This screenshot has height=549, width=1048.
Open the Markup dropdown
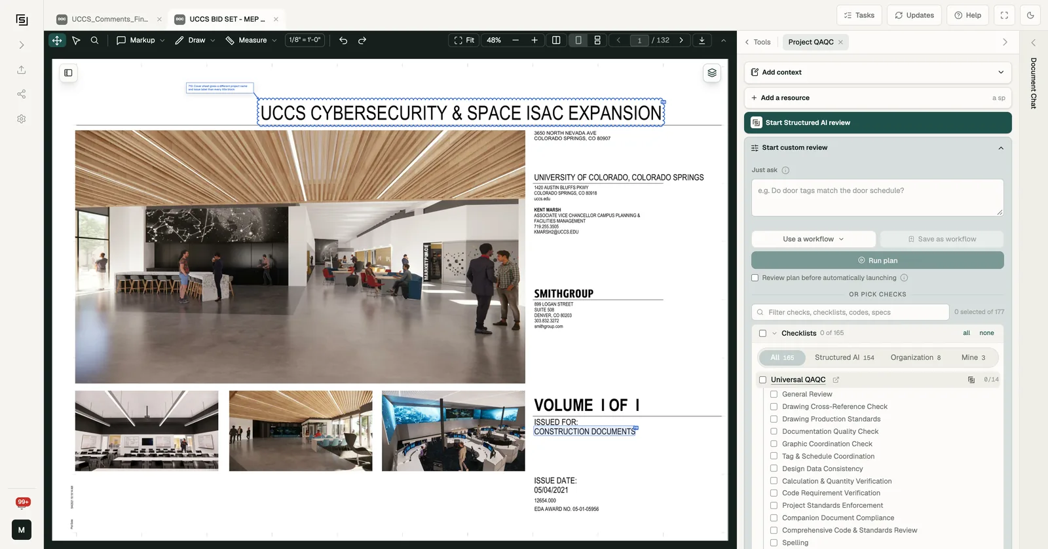click(140, 41)
